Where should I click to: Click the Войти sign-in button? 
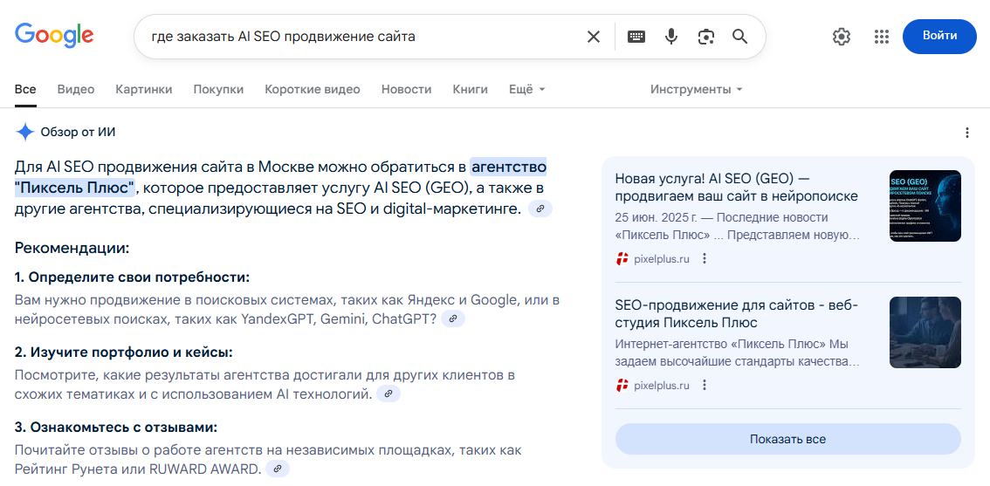pyautogui.click(x=939, y=36)
